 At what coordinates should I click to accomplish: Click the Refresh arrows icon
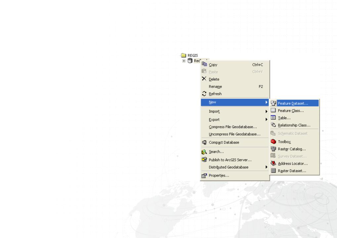[204, 94]
